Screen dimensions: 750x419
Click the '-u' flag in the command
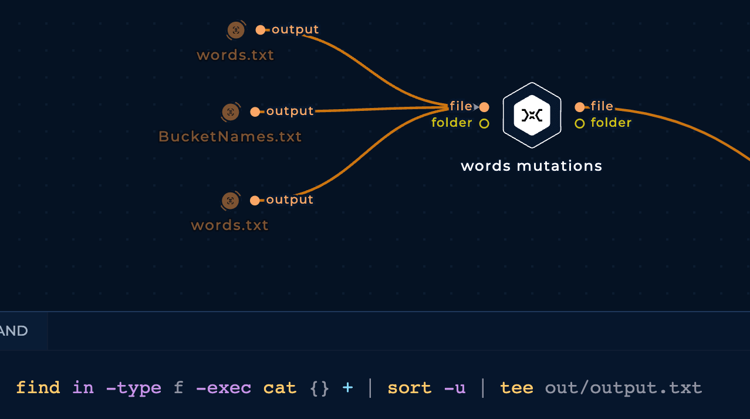(455, 388)
